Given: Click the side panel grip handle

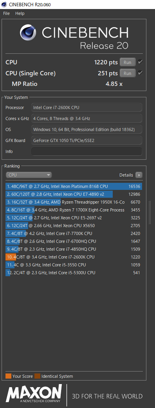Looking at the screenshot, I should tap(150, 212).
